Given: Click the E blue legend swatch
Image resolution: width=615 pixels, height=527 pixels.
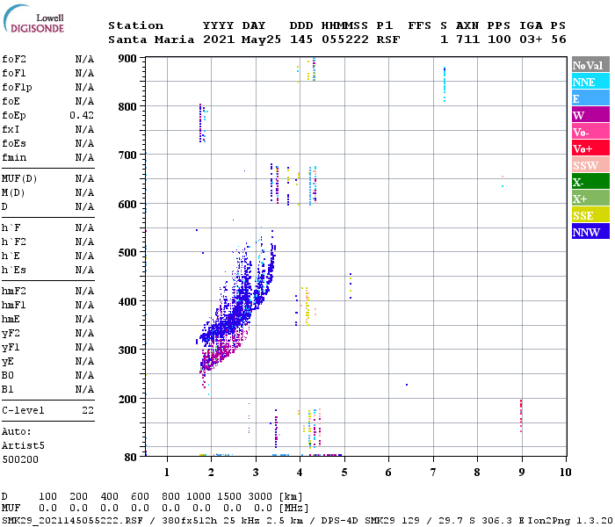Looking at the screenshot, I should (x=590, y=98).
